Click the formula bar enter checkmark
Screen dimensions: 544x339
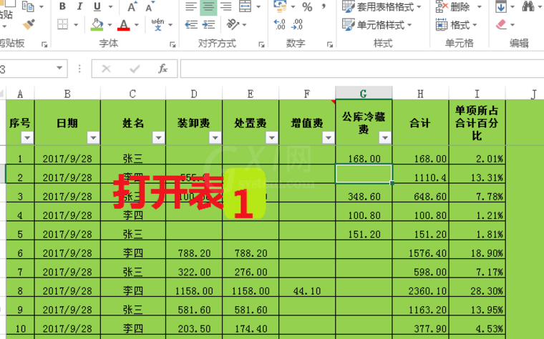coord(135,69)
